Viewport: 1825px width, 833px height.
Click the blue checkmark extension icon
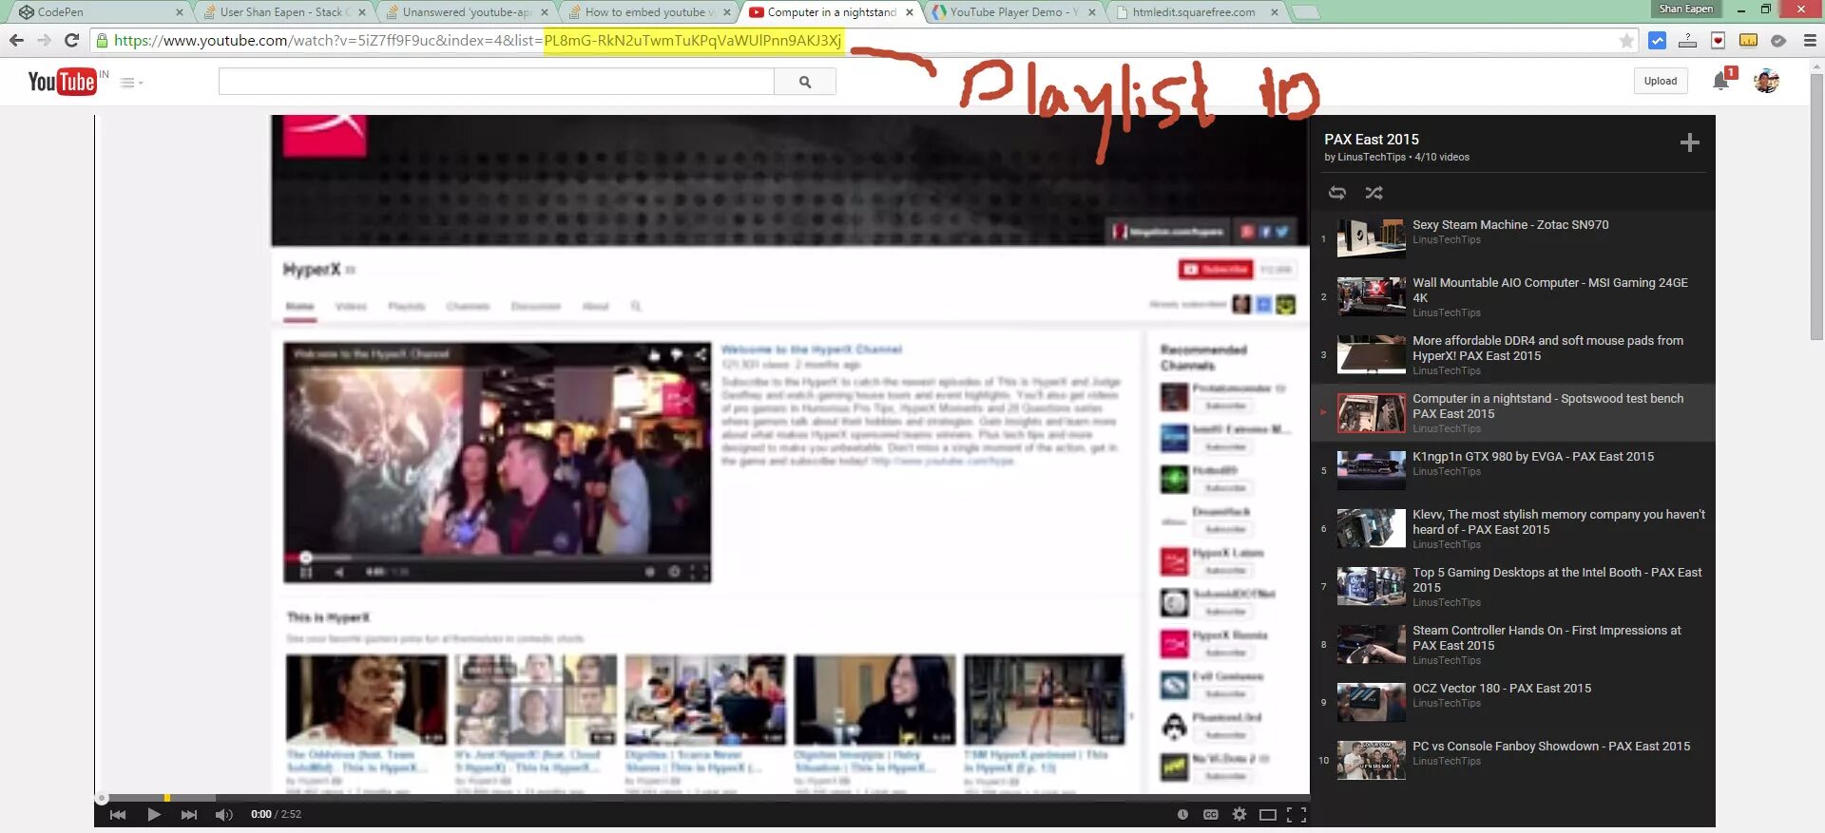coord(1657,41)
